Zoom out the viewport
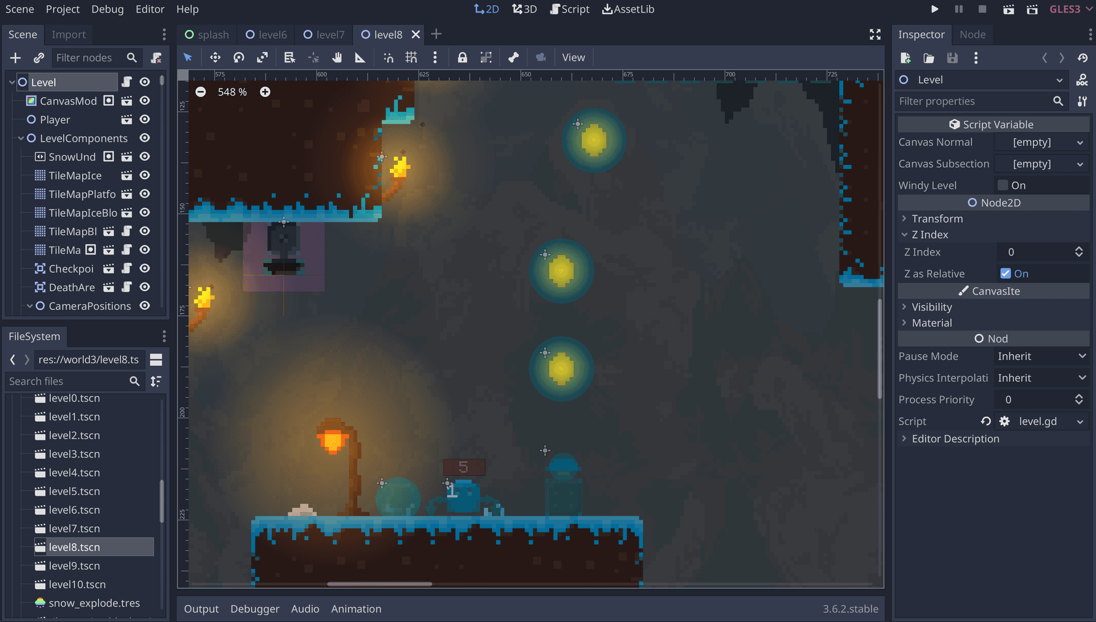Image resolution: width=1096 pixels, height=622 pixels. 200,92
